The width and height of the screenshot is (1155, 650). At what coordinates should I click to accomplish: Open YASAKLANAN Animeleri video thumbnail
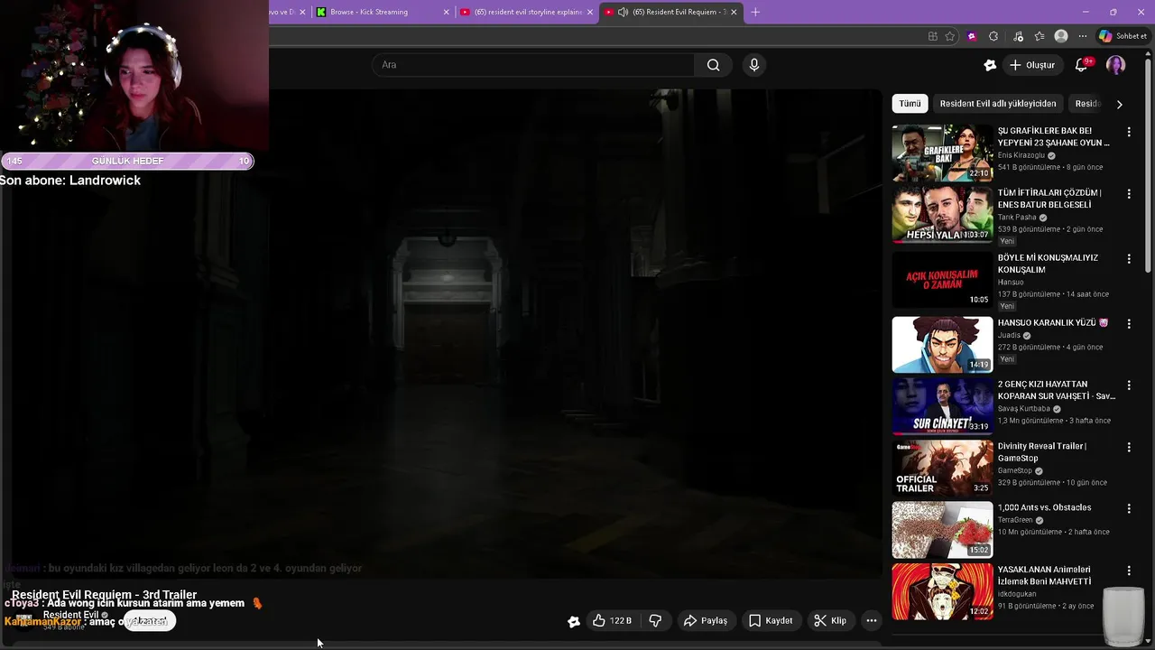942,591
